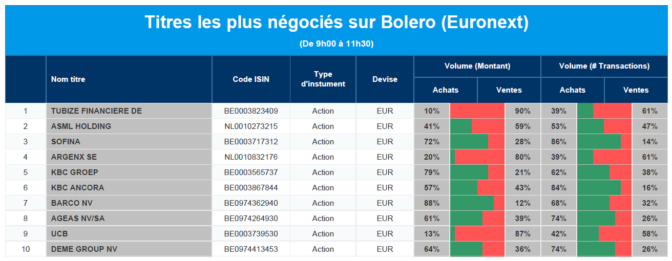Select DEME GROUP NV stock name
The width and height of the screenshot is (672, 261).
(x=84, y=249)
